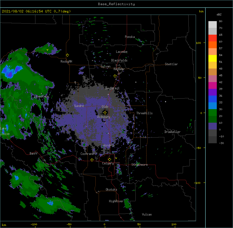Screen dimensions: 233x228
Task: Click the white caret marker southwest of Ponoka
Action: coord(99,40)
